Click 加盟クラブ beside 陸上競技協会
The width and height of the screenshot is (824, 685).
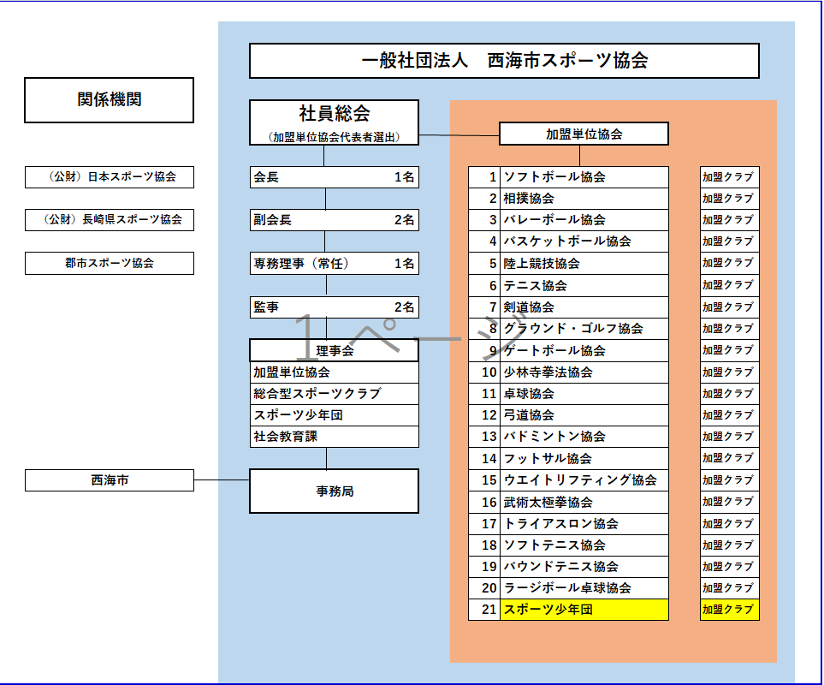(729, 264)
